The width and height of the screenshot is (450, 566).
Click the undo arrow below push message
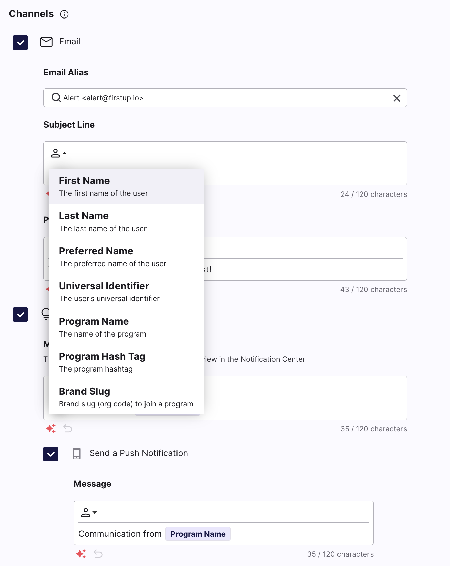[x=98, y=554]
